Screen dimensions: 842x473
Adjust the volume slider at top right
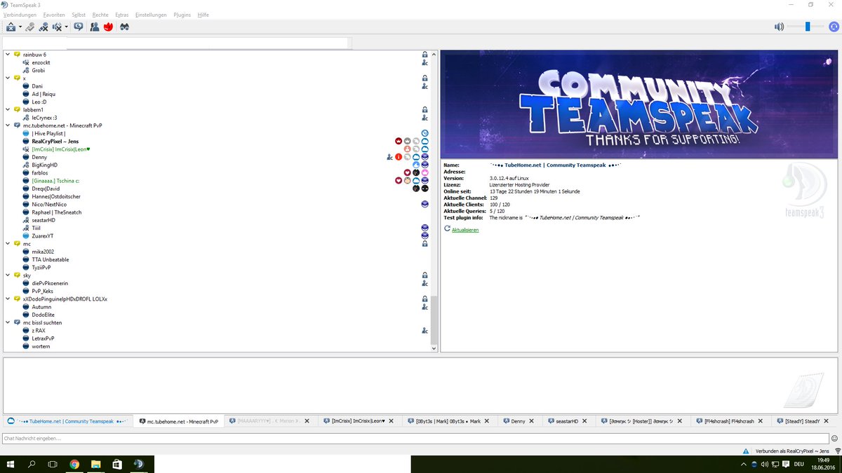807,27
